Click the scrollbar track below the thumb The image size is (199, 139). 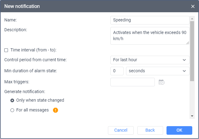[192, 98]
